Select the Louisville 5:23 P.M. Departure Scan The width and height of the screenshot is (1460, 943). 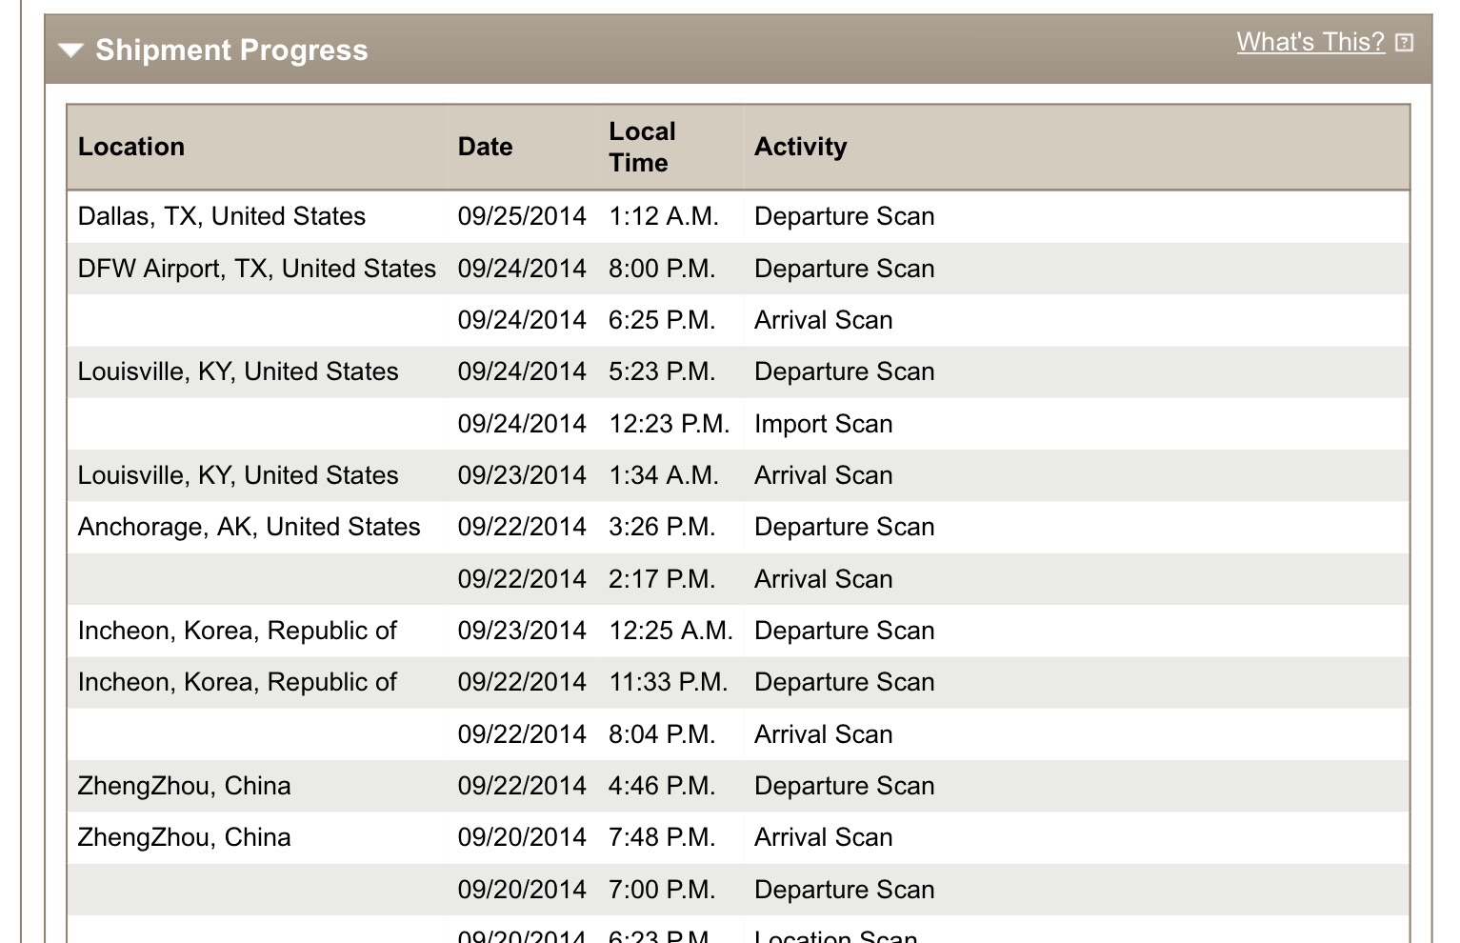pos(738,371)
